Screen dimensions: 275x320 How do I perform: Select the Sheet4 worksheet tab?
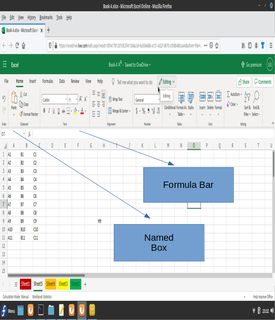point(51,284)
